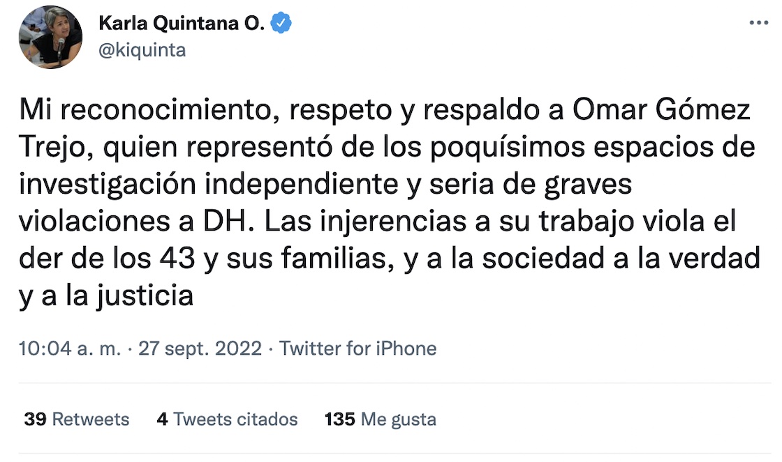Click the 10:04 a. m. timestamp

[x=71, y=348]
